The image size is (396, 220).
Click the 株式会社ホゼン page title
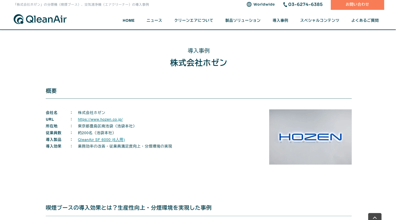pos(198,63)
